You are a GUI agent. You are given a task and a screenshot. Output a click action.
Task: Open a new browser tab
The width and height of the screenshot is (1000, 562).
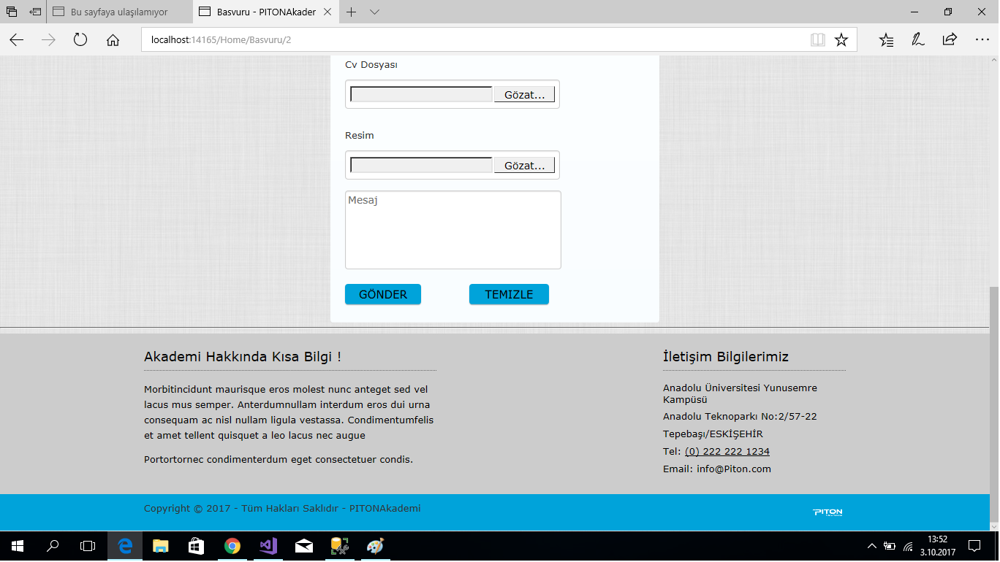(x=352, y=12)
